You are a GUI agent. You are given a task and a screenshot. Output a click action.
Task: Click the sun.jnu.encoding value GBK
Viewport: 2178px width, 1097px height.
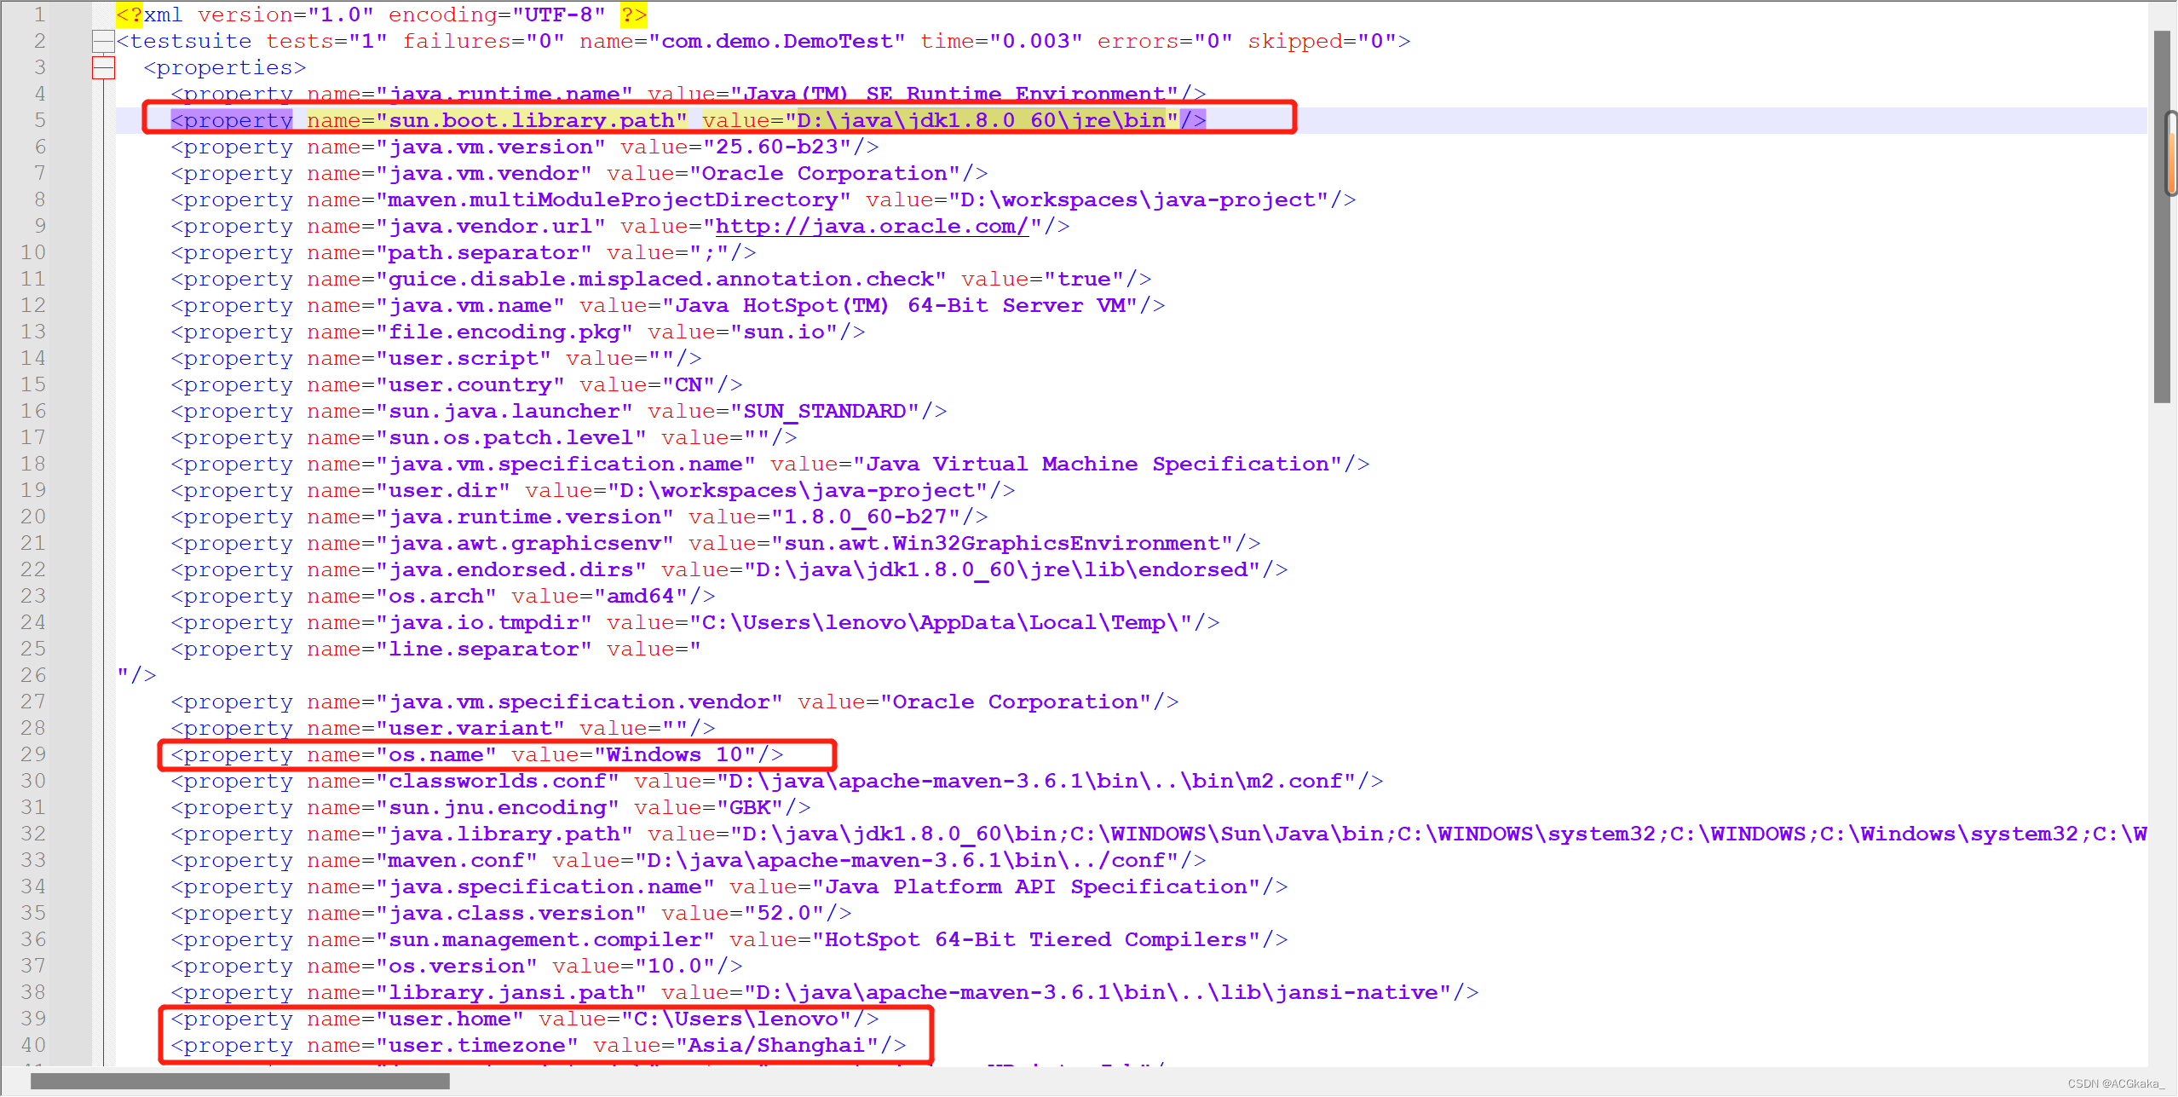tap(750, 807)
